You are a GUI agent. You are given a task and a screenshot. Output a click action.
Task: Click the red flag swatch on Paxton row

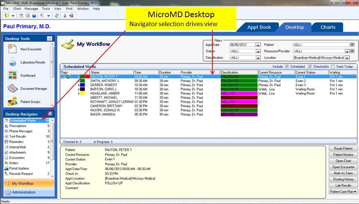(87, 77)
